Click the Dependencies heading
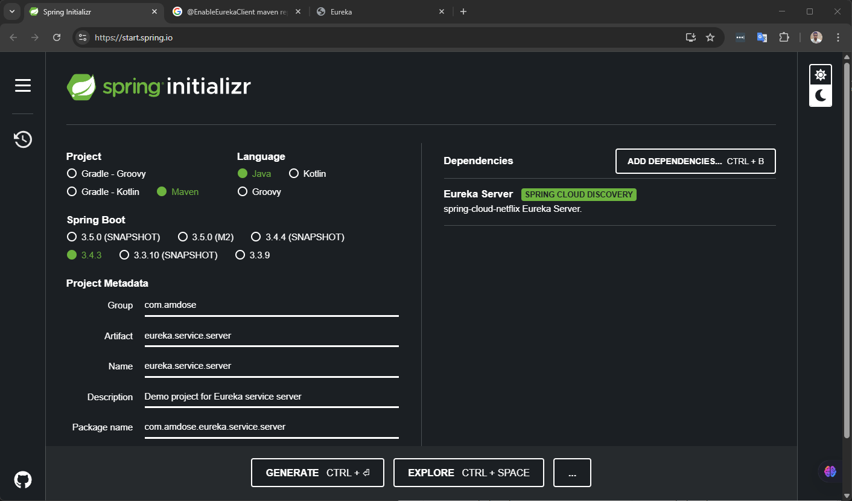The width and height of the screenshot is (852, 501). click(x=478, y=161)
